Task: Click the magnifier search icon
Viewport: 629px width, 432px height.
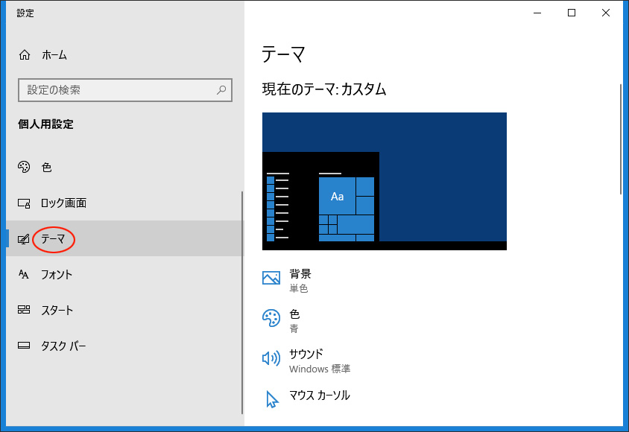Action: pos(221,90)
